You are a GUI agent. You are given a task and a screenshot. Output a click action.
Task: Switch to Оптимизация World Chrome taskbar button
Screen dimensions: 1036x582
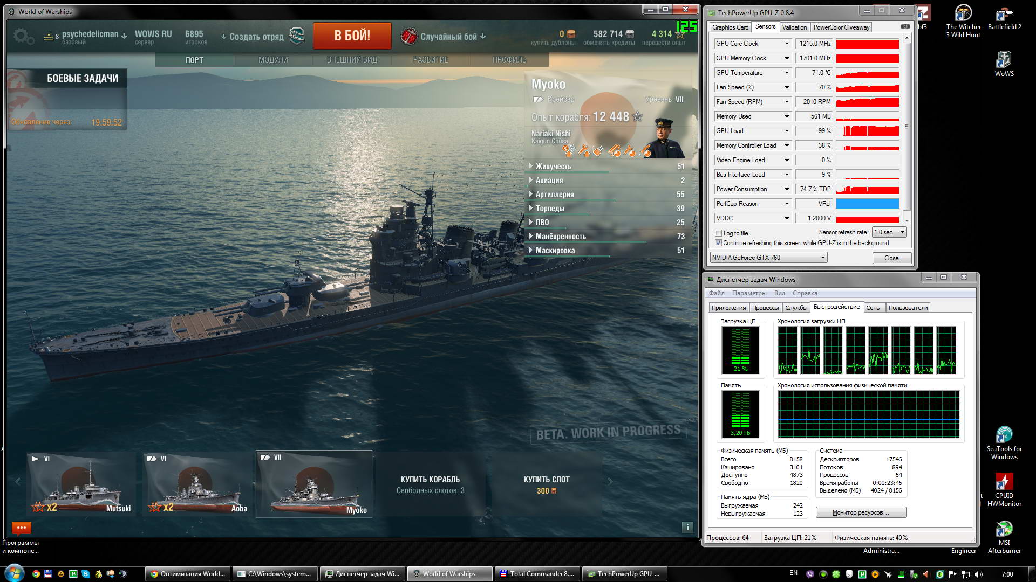point(188,574)
